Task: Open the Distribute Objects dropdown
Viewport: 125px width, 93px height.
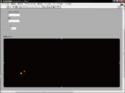Action: [50, 7]
